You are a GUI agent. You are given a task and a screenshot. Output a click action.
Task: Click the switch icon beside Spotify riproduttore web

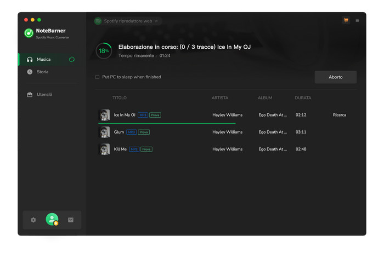(x=156, y=21)
